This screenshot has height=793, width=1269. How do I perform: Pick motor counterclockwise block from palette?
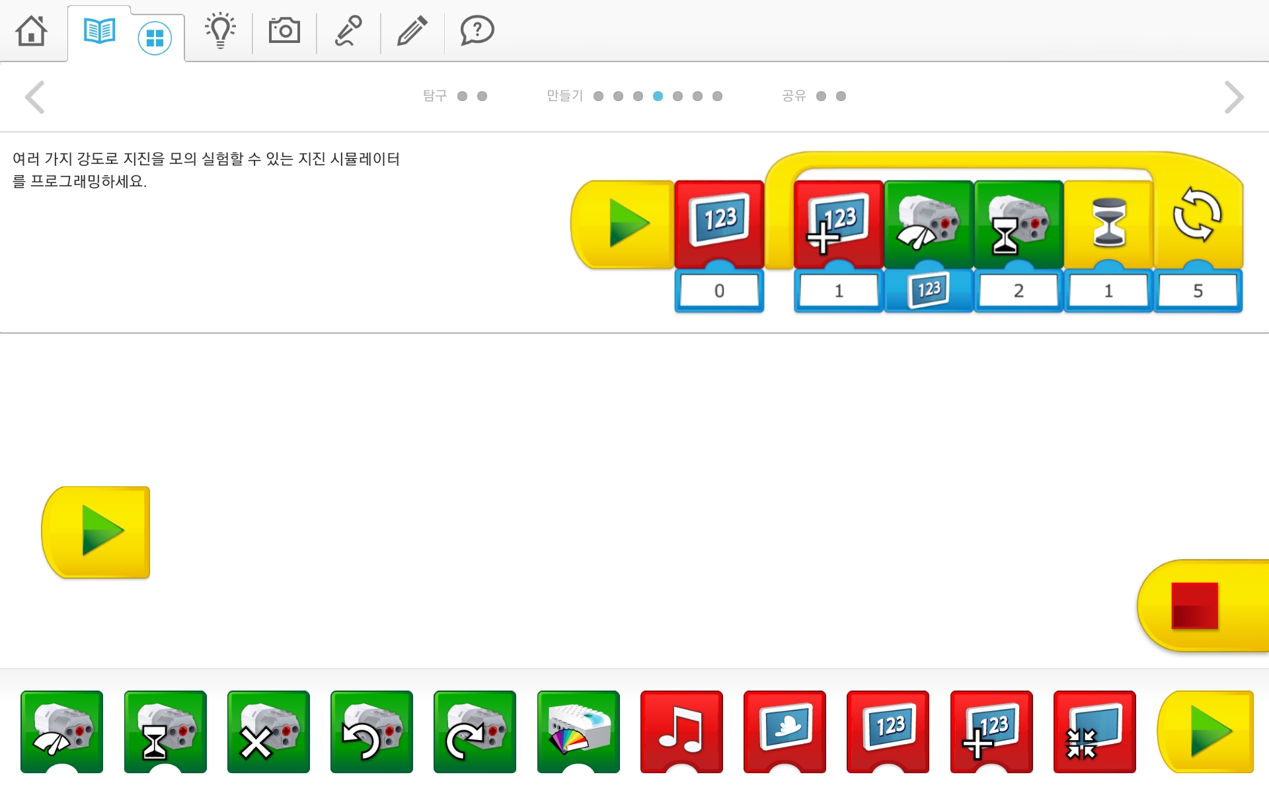click(371, 732)
